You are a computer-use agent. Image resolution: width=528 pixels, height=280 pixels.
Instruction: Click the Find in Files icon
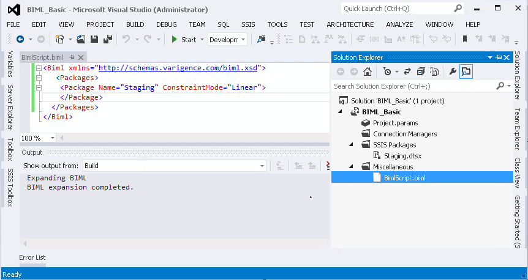pyautogui.click(x=261, y=39)
